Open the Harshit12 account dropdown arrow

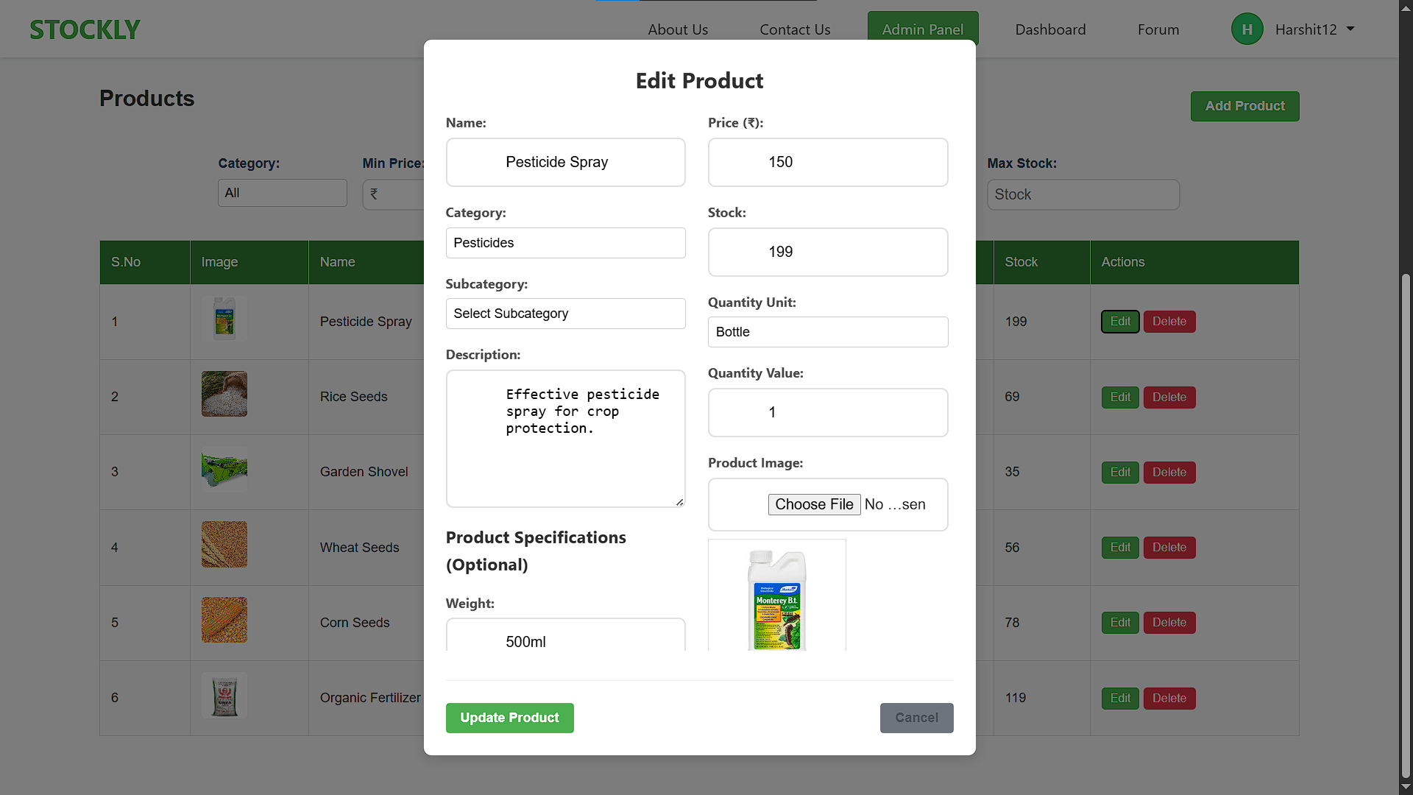1350,29
